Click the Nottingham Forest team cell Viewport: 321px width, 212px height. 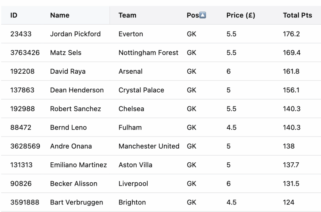(148, 53)
